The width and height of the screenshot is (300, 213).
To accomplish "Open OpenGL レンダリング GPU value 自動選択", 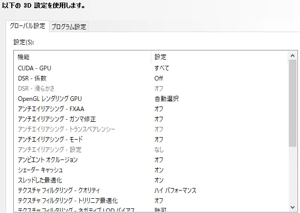I will coord(167,99).
